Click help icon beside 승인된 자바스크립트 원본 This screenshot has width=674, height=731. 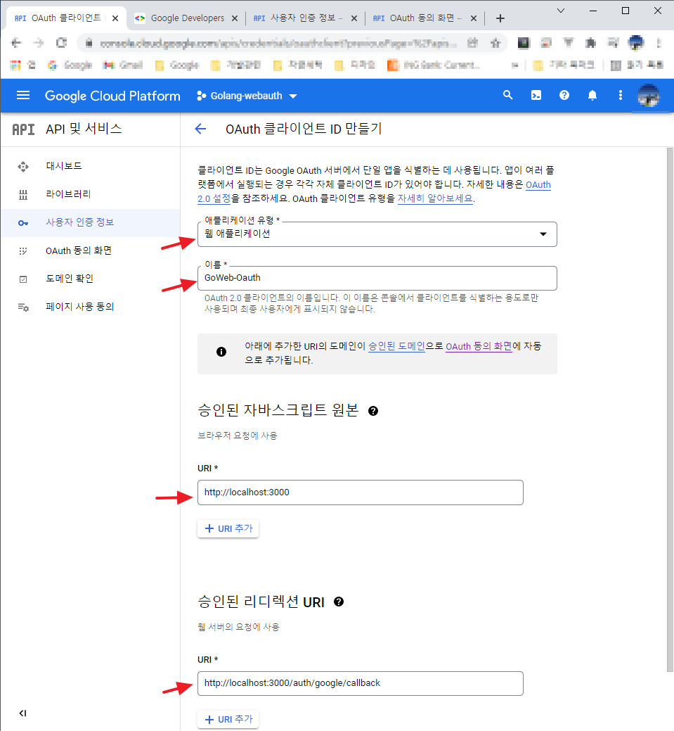click(x=373, y=411)
